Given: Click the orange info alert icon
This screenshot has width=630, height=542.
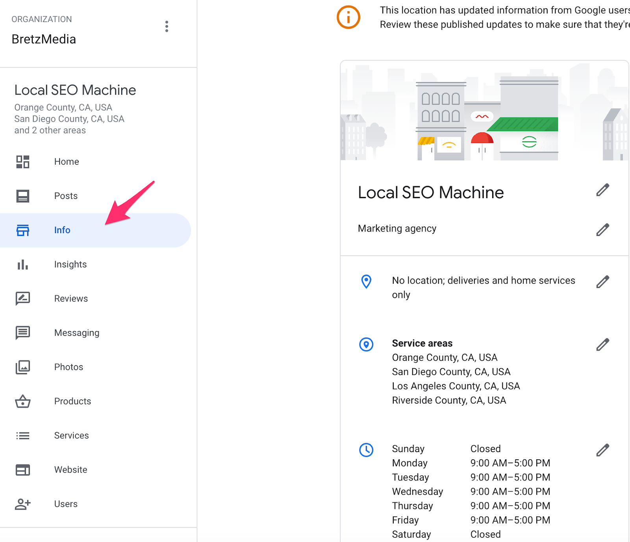Looking at the screenshot, I should (x=348, y=17).
